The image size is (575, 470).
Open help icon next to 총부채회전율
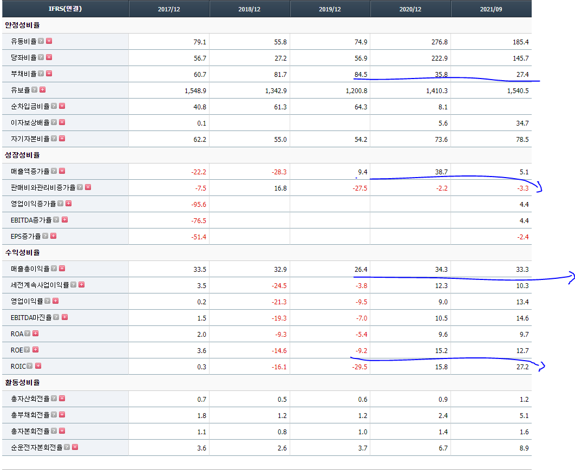tap(54, 414)
